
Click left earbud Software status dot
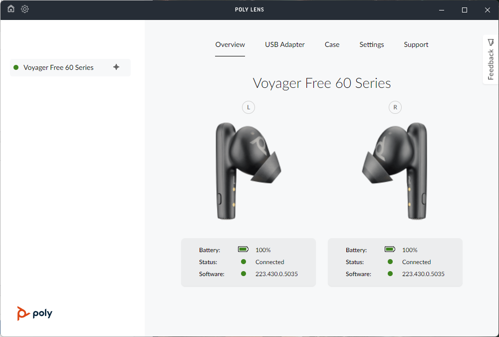coord(244,274)
